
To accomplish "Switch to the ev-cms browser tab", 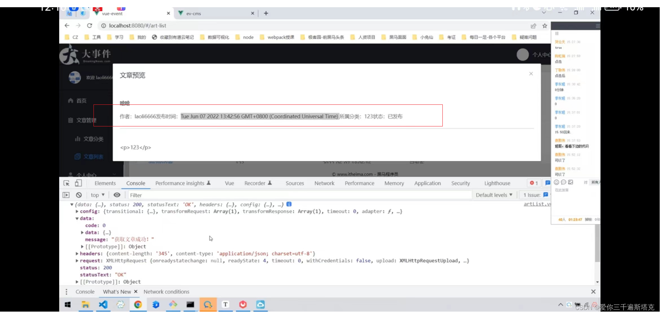I will tap(216, 13).
